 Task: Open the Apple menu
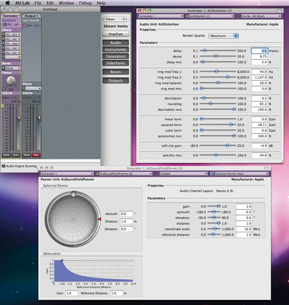tap(7, 3)
